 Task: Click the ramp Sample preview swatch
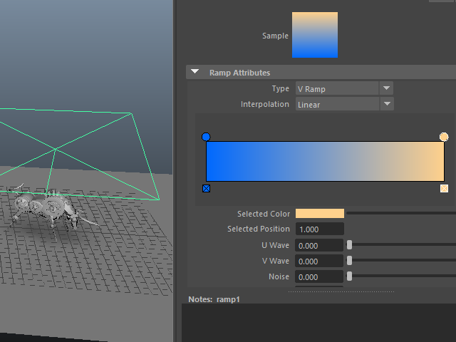(x=314, y=35)
